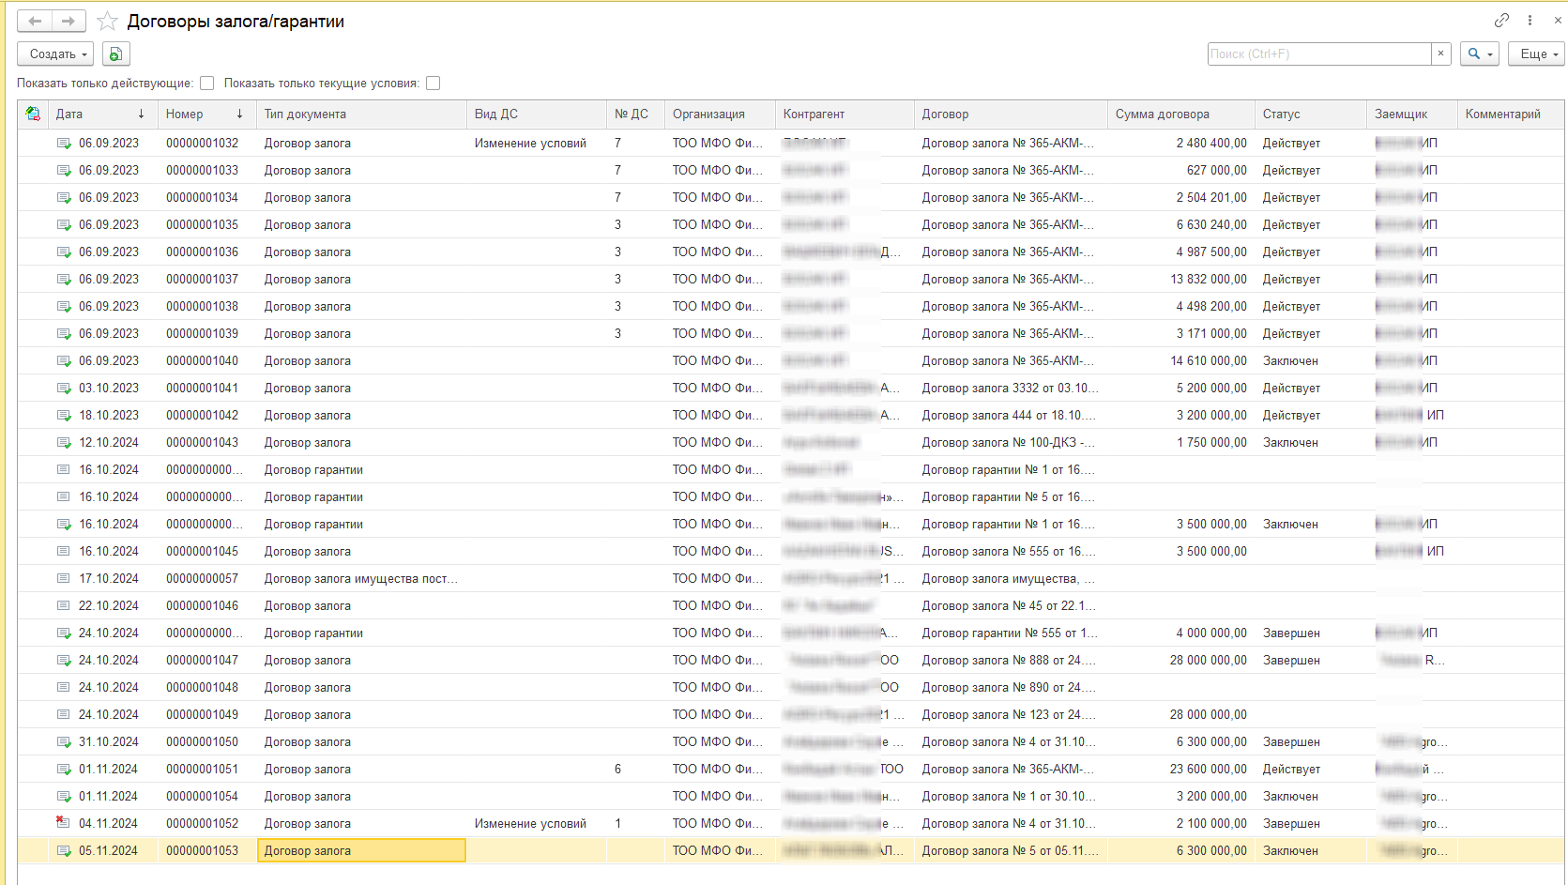Select amount cell 13 832 000,00
This screenshot has width=1568, height=885.
1180,279
